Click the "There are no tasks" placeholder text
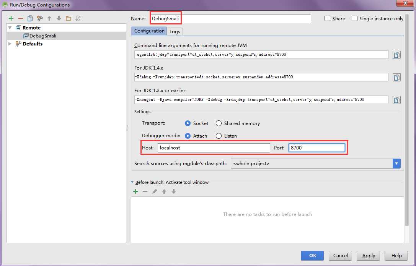The height and width of the screenshot is (266, 416). (x=268, y=214)
